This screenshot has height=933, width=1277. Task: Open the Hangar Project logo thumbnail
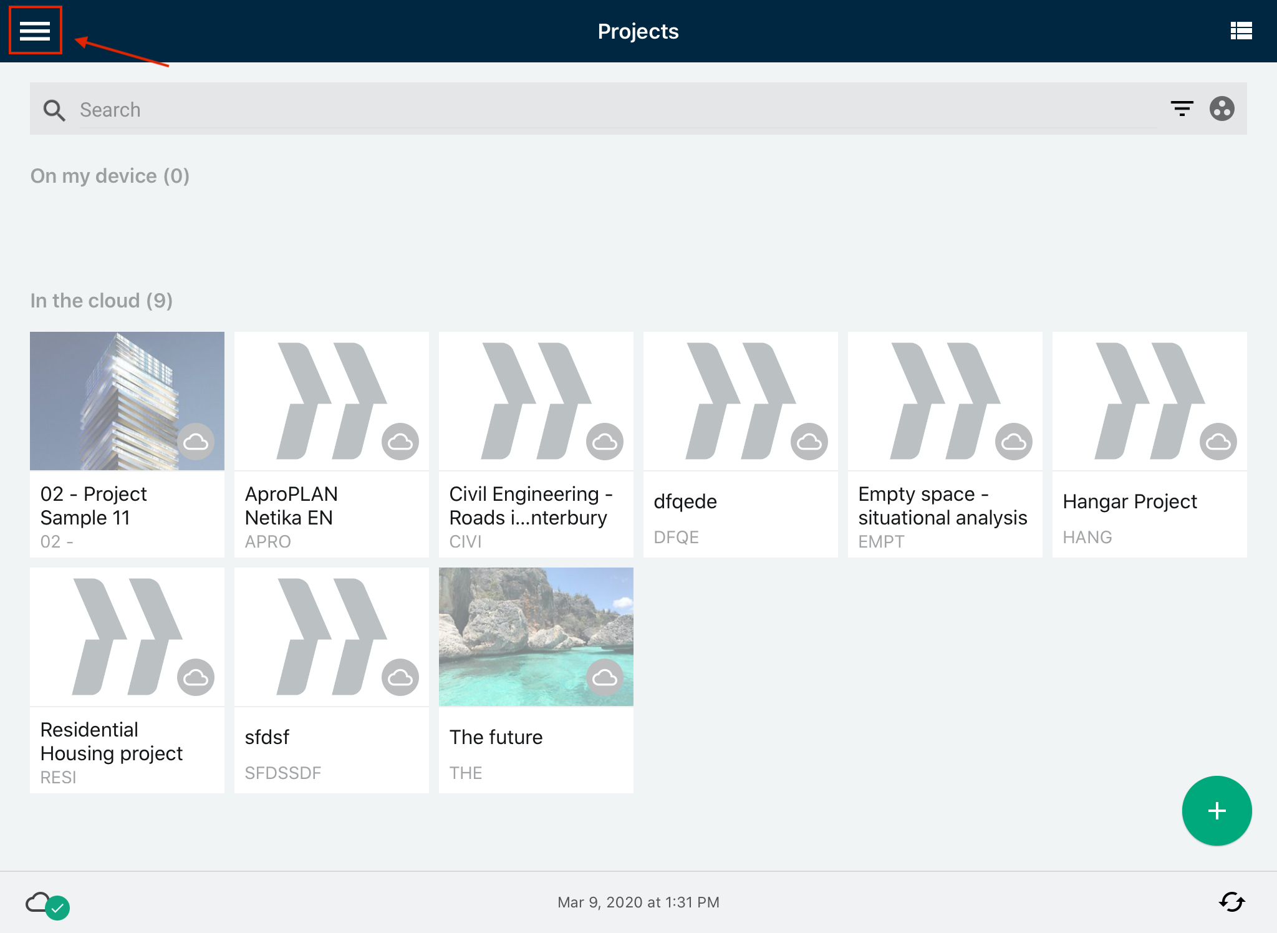tap(1150, 401)
